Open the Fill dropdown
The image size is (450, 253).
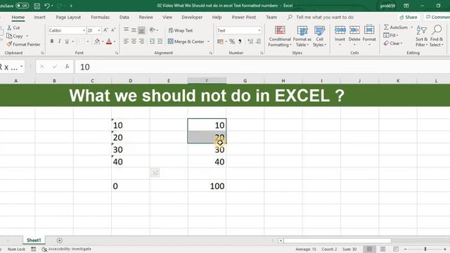pos(391,35)
